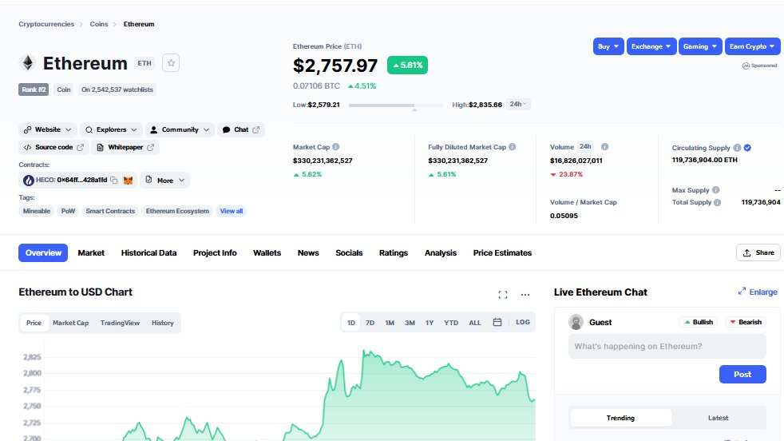Open the Buy dropdown
The image size is (784, 441).
click(608, 46)
